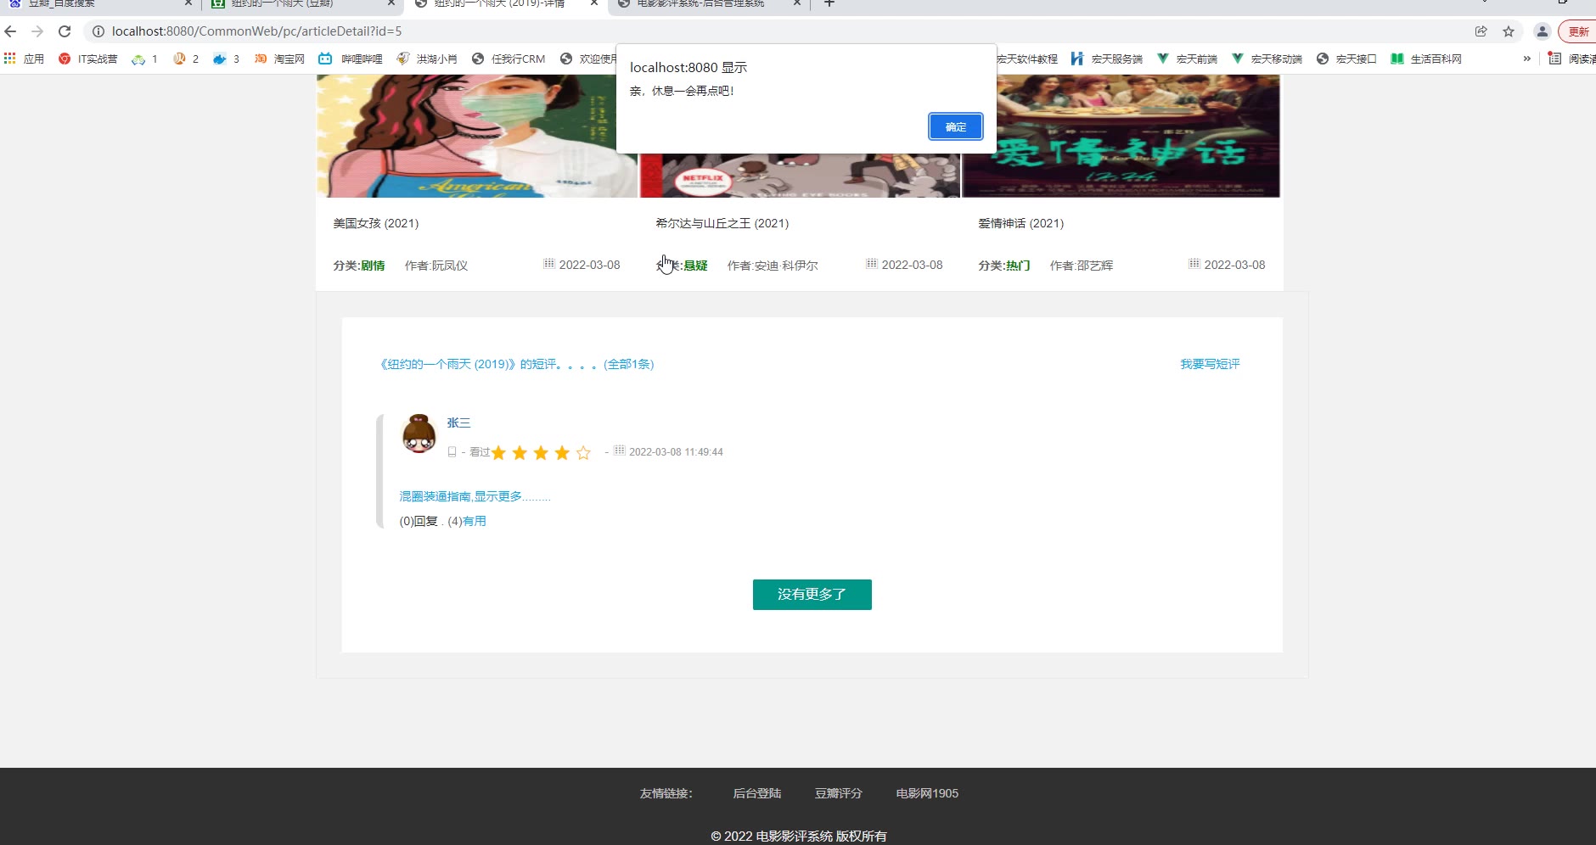
Task: Switch to the 豆瓣 movie tab
Action: (x=301, y=3)
